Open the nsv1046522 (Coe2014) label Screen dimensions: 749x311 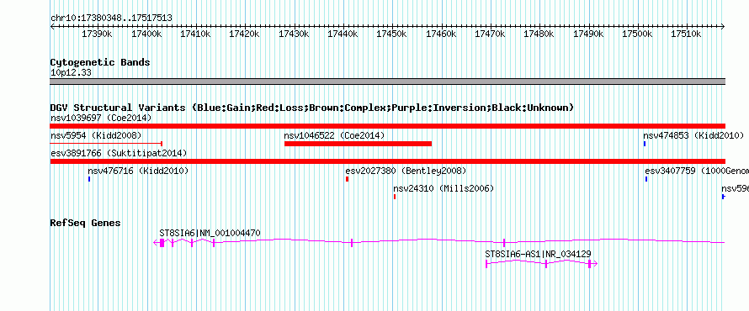click(334, 135)
